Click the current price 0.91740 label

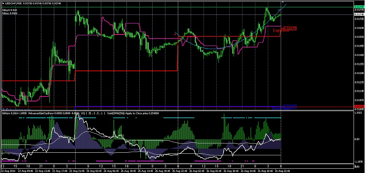[x=359, y=15]
